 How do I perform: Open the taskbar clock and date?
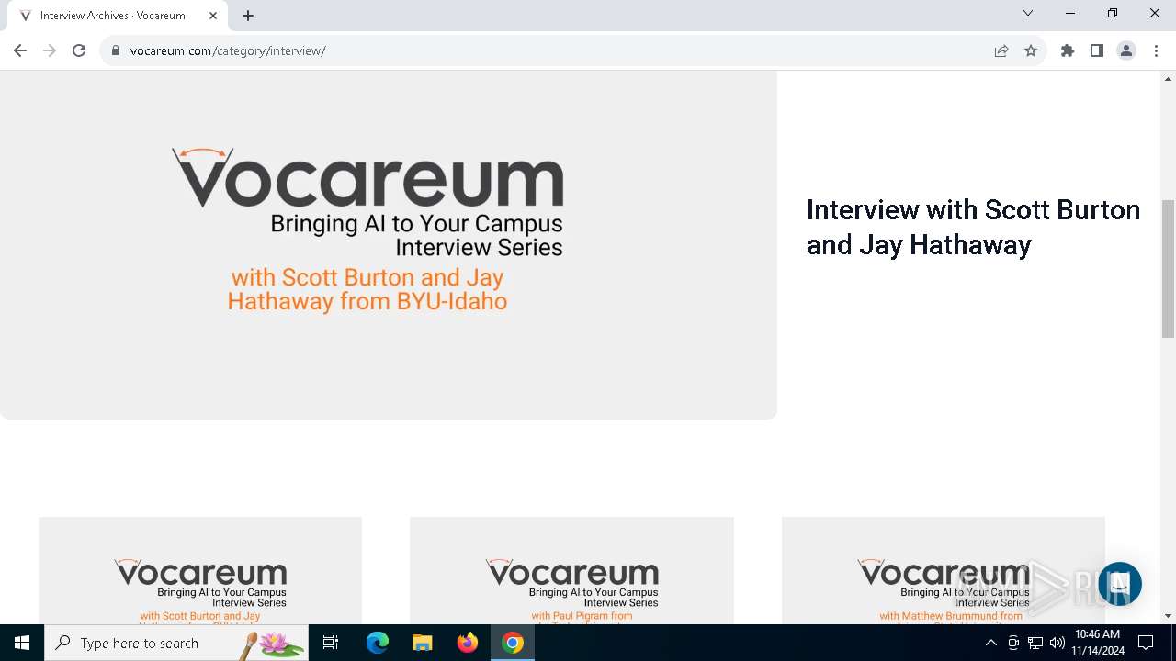coord(1097,643)
